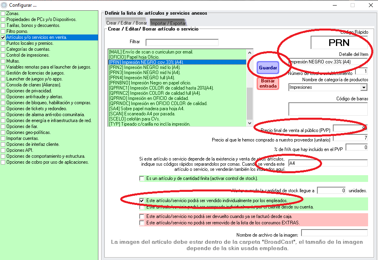The image size is (378, 260).
Task: Click the Configurar window gear icon
Action: (4, 5)
